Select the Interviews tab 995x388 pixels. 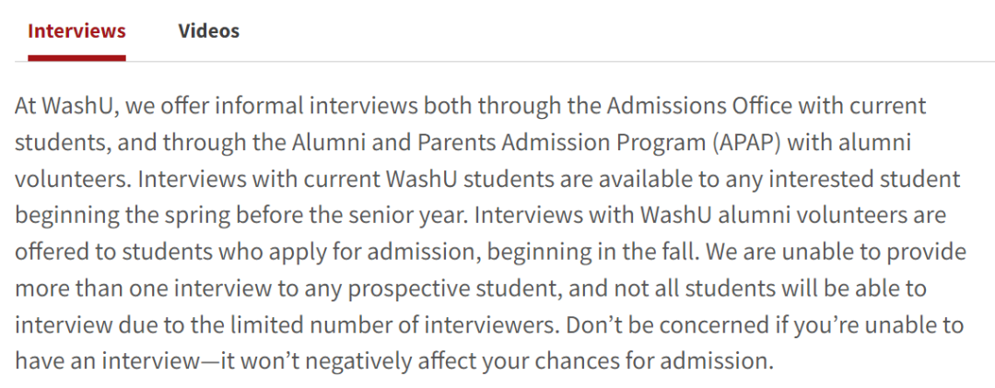[76, 30]
